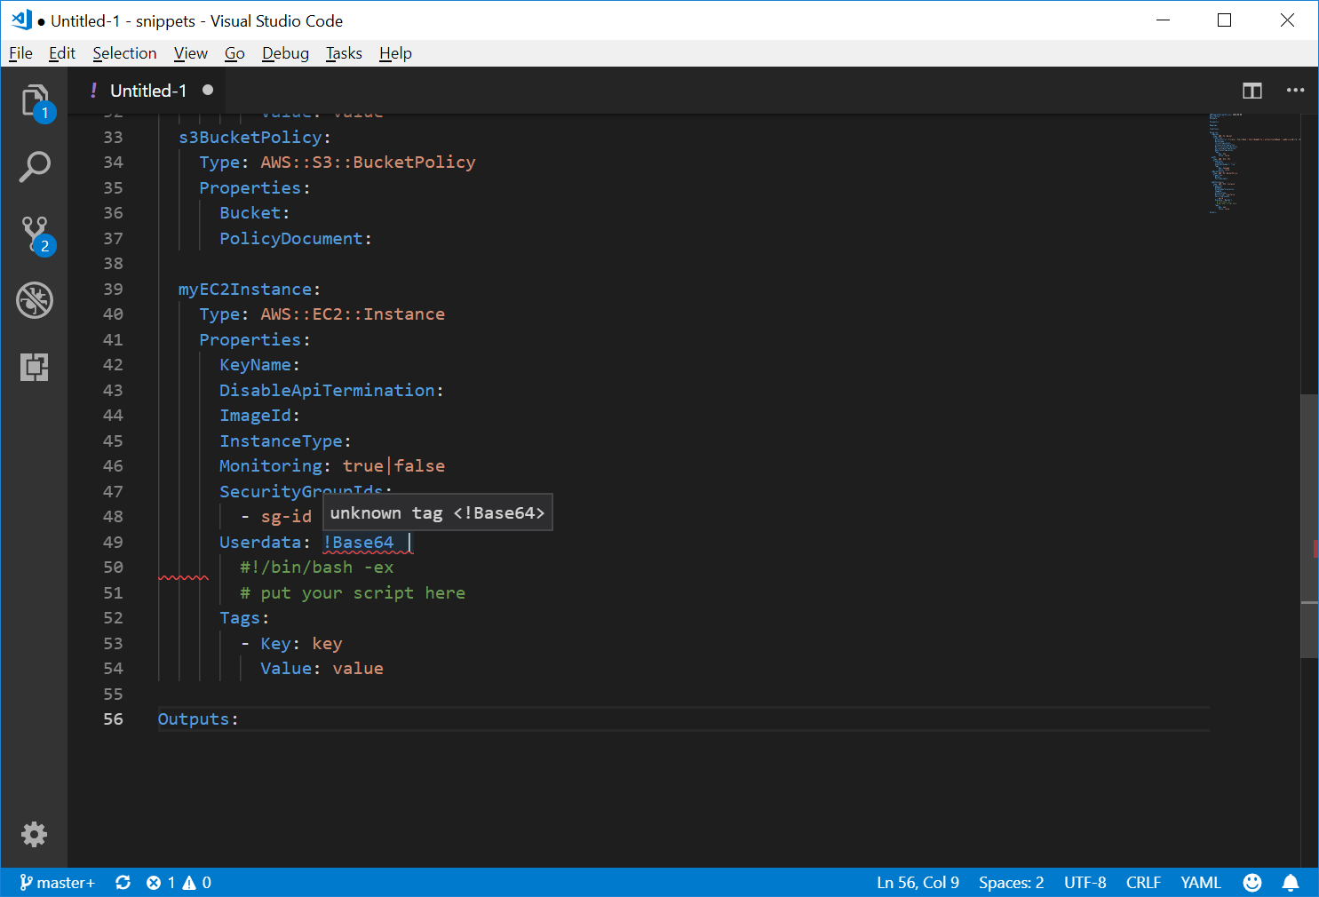The width and height of the screenshot is (1319, 897).
Task: Select the Untitled-1 tab
Action: click(147, 90)
